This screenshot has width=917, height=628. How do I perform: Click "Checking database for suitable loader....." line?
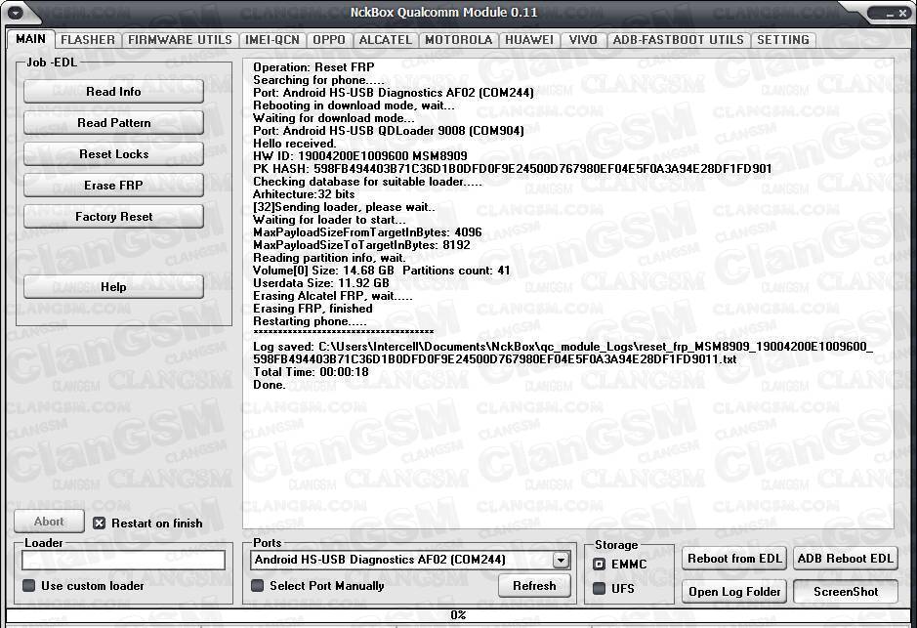[x=368, y=182]
